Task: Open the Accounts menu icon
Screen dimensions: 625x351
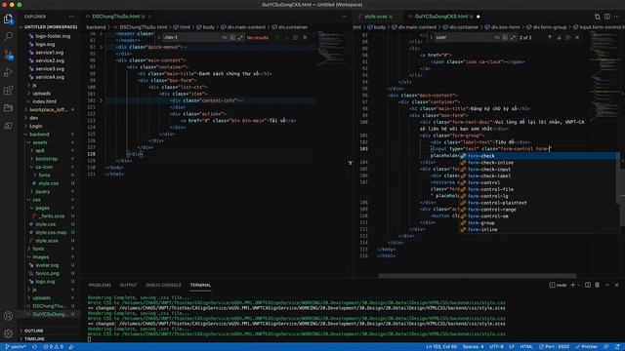Action: pyautogui.click(x=9, y=316)
